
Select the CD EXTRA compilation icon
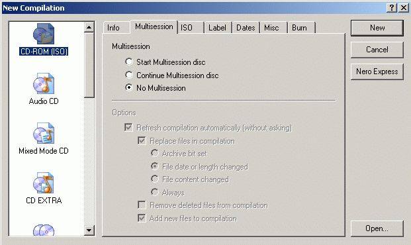(44, 183)
